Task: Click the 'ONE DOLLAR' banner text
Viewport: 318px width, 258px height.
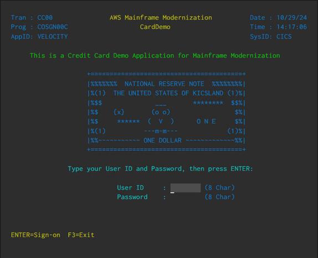Action: point(162,140)
